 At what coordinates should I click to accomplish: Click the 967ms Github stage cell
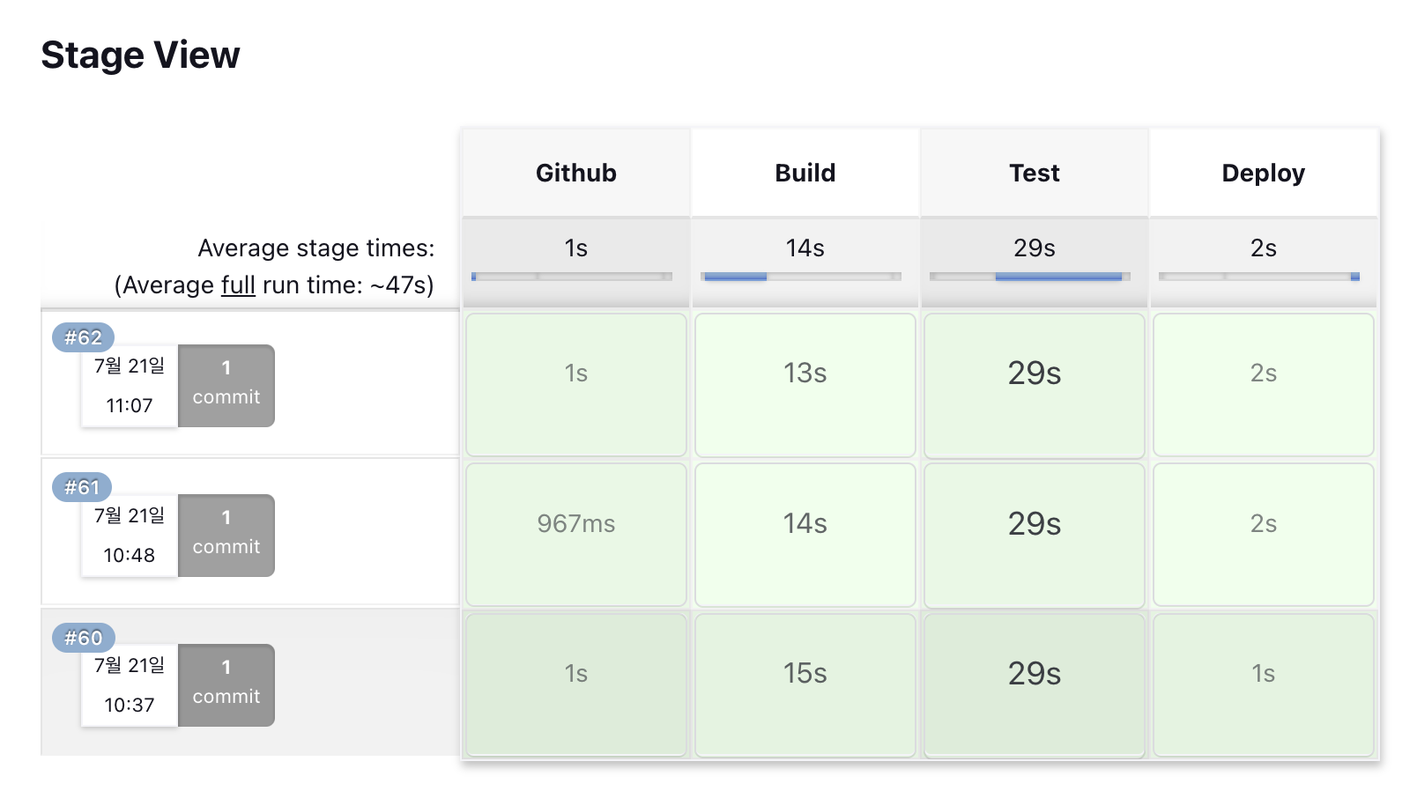click(576, 535)
